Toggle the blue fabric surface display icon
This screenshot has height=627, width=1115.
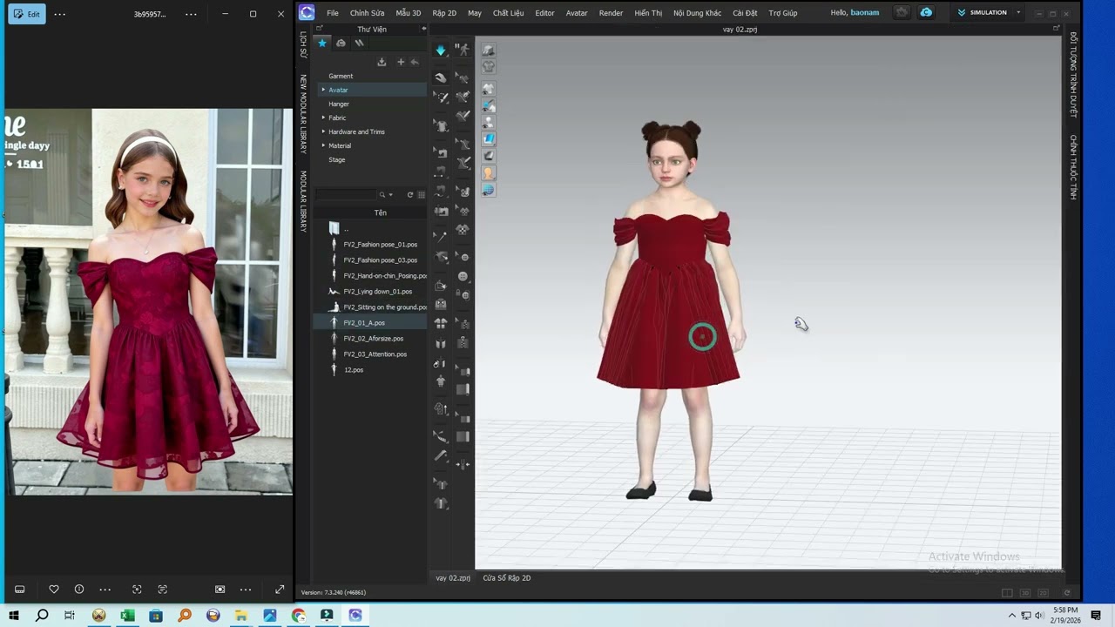(489, 138)
